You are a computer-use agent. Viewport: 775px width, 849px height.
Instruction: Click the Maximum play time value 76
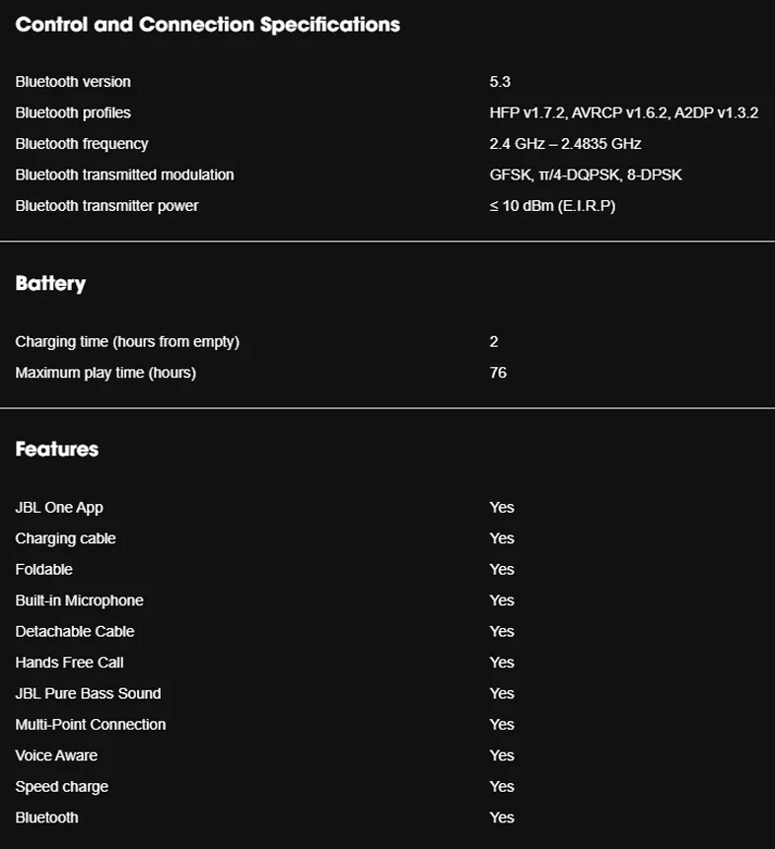pyautogui.click(x=498, y=373)
